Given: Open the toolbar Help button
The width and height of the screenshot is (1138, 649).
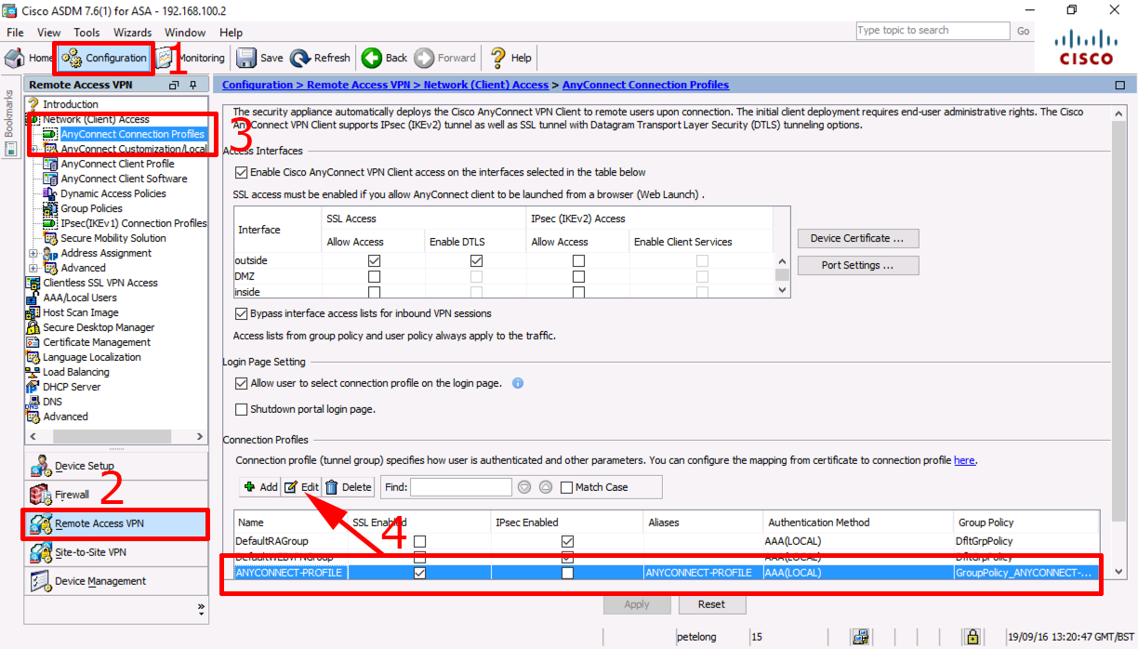Looking at the screenshot, I should click(x=511, y=58).
